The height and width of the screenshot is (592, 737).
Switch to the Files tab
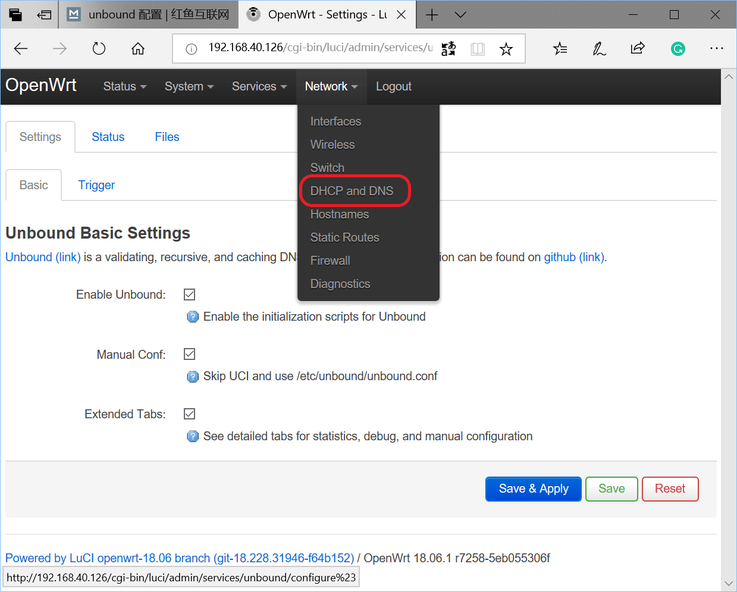click(x=167, y=137)
